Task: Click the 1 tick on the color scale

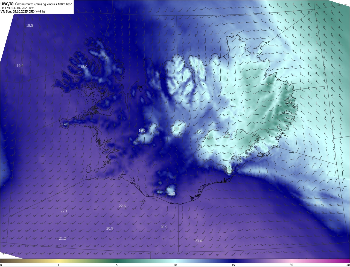Action: coord(59,265)
